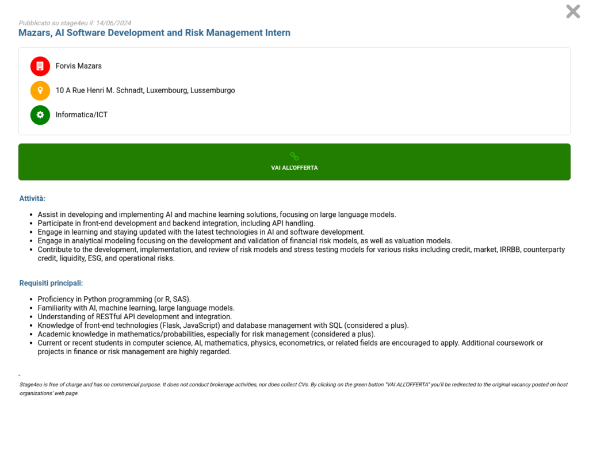Image resolution: width=589 pixels, height=471 pixels.
Task: Select the Informatica/ICT category label
Action: pyautogui.click(x=82, y=115)
